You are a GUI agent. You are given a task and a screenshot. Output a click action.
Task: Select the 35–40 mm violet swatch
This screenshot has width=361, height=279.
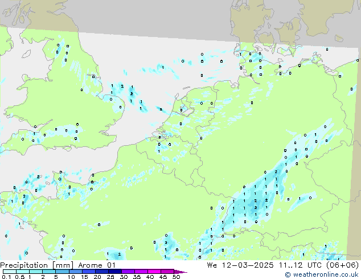coord(141,272)
